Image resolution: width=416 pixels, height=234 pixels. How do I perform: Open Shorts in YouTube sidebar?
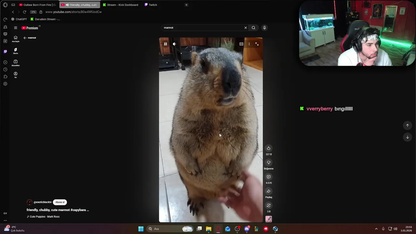click(x=16, y=51)
